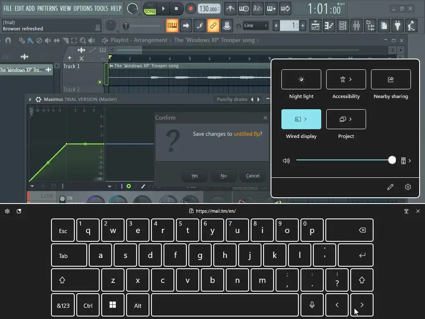
Task: Toggle the orange link multilink icon
Action: tap(213, 25)
